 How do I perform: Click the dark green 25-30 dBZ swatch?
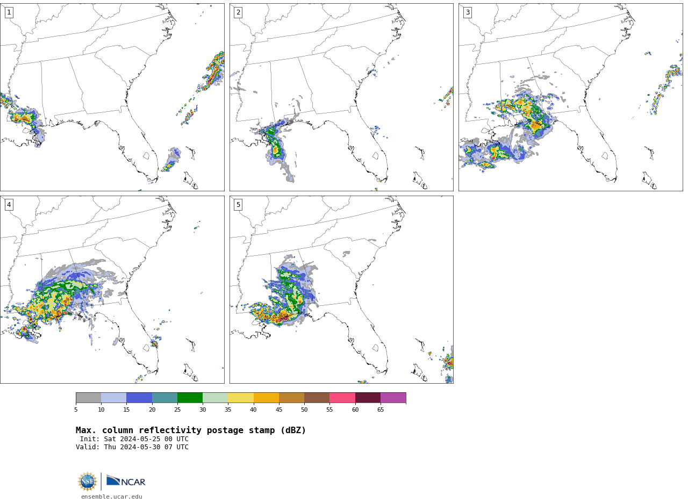[190, 398]
